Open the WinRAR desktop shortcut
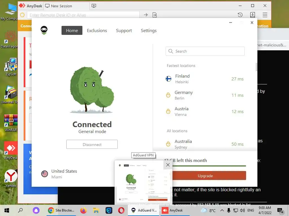Viewport: 289px width, 216px height. pos(11,123)
